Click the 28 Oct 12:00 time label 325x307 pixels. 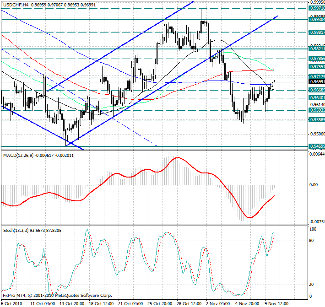pos(189,304)
